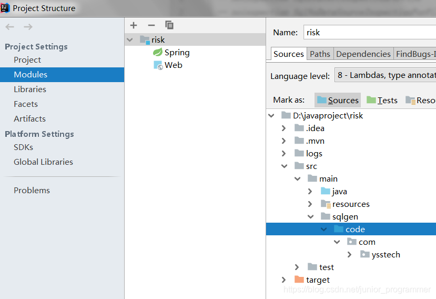Expand the ysstech package
Viewport: 436px width, 299px height.
click(350, 254)
